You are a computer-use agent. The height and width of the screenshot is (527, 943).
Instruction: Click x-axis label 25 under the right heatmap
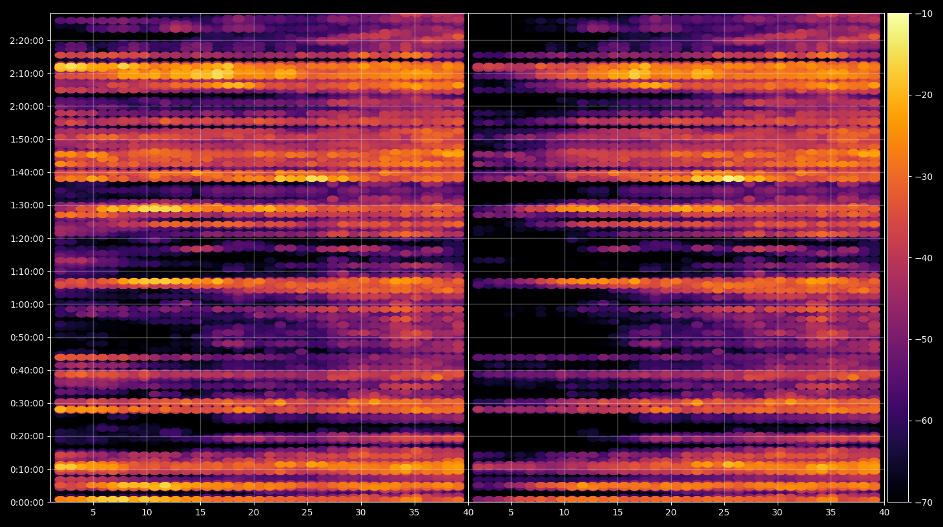724,513
